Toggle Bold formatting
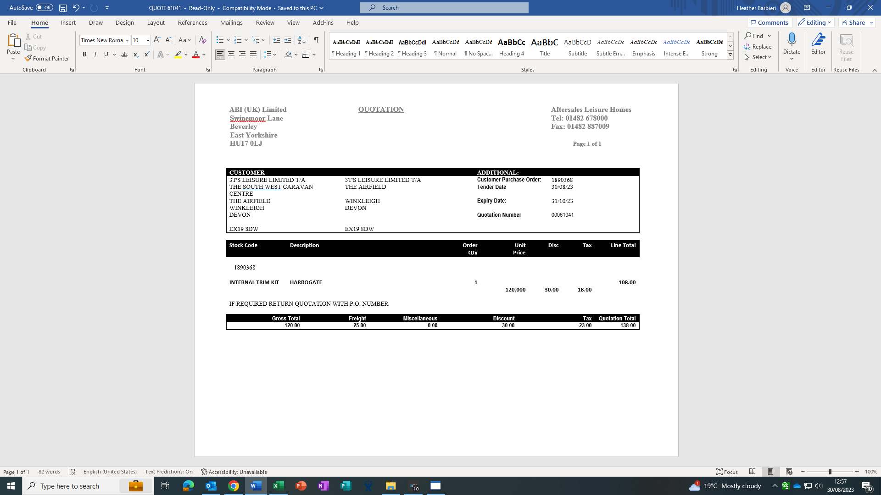Screen dimensions: 881x495 (x=84, y=55)
